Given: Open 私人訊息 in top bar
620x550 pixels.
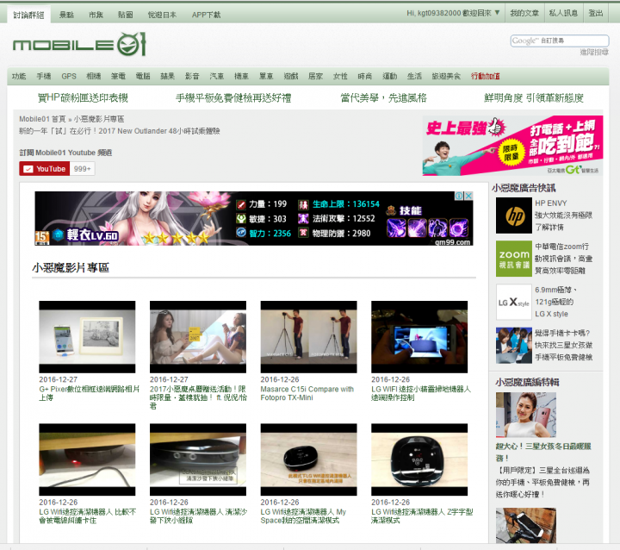Looking at the screenshot, I should [x=563, y=13].
